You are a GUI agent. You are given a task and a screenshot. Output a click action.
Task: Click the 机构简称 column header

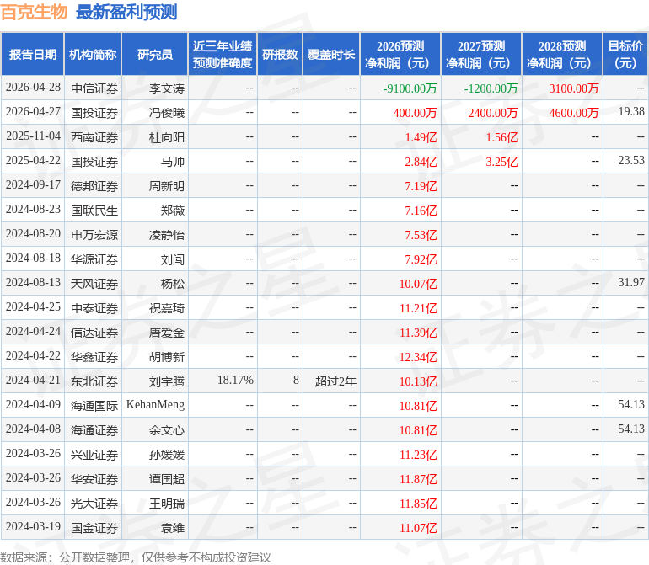tap(93, 55)
